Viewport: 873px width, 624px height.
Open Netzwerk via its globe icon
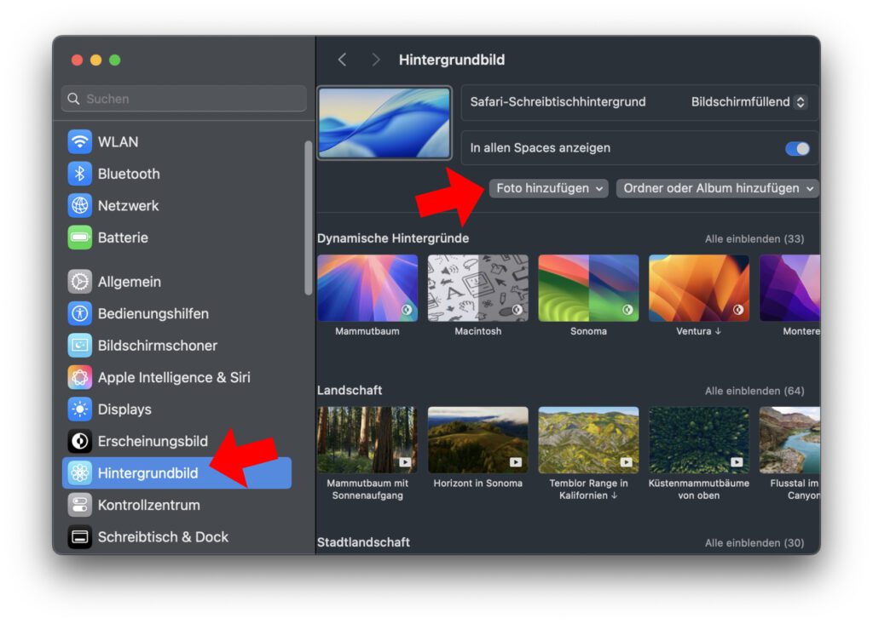click(80, 205)
